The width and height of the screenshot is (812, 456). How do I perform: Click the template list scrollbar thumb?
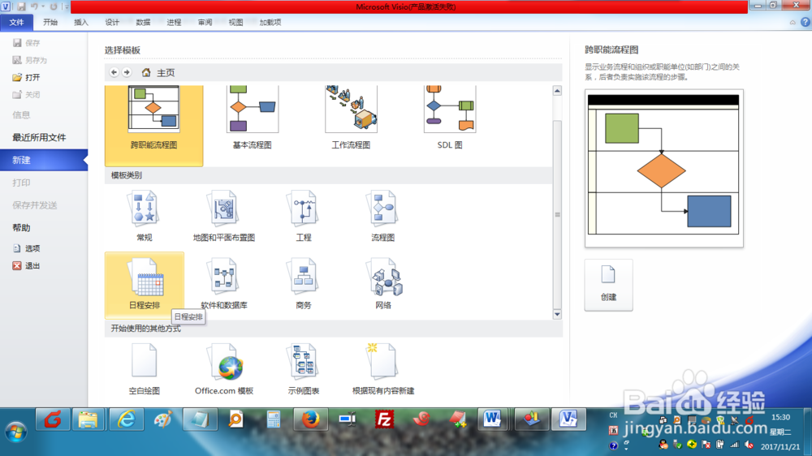coord(557,214)
